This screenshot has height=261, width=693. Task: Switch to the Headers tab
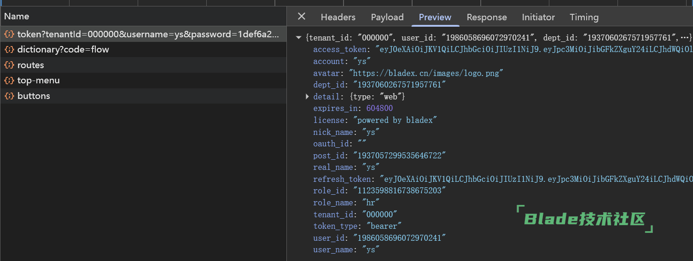point(338,17)
